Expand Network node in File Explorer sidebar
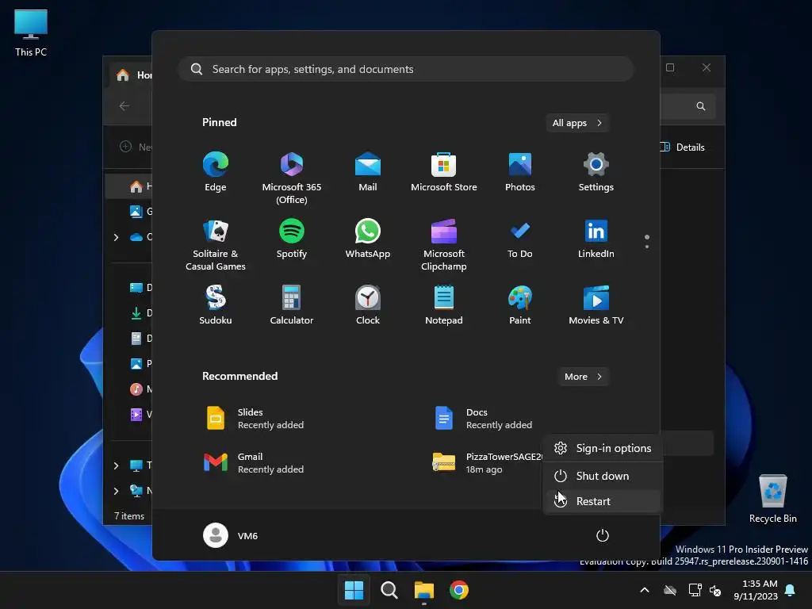The width and height of the screenshot is (812, 609). (x=116, y=491)
